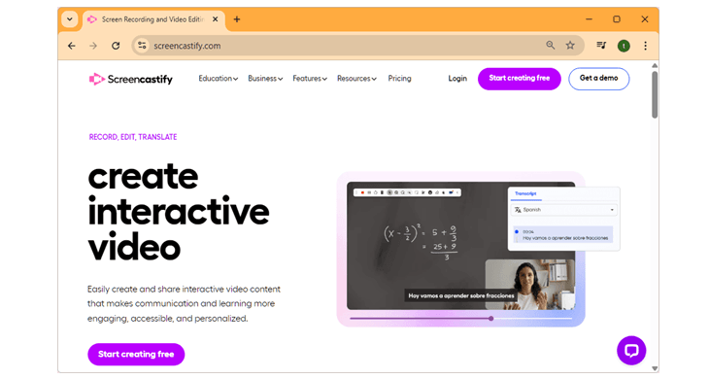Click the Get a demo button
The height and width of the screenshot is (379, 709).
pos(598,79)
